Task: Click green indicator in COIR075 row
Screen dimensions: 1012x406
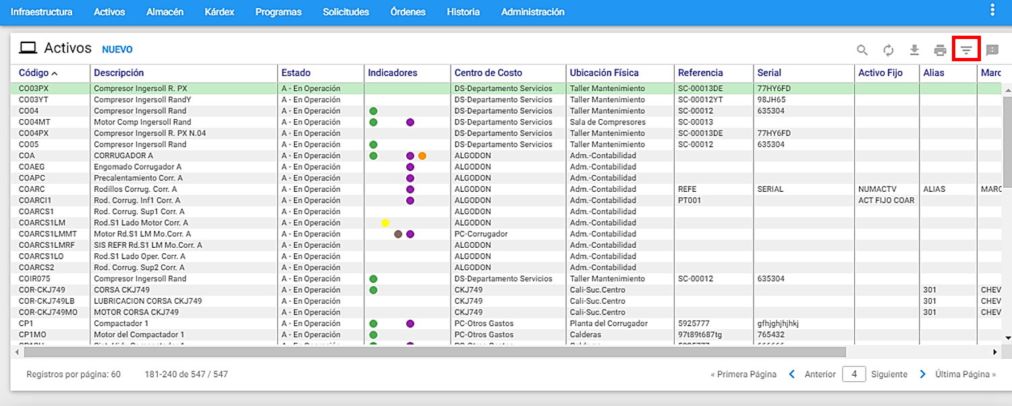Action: click(373, 279)
